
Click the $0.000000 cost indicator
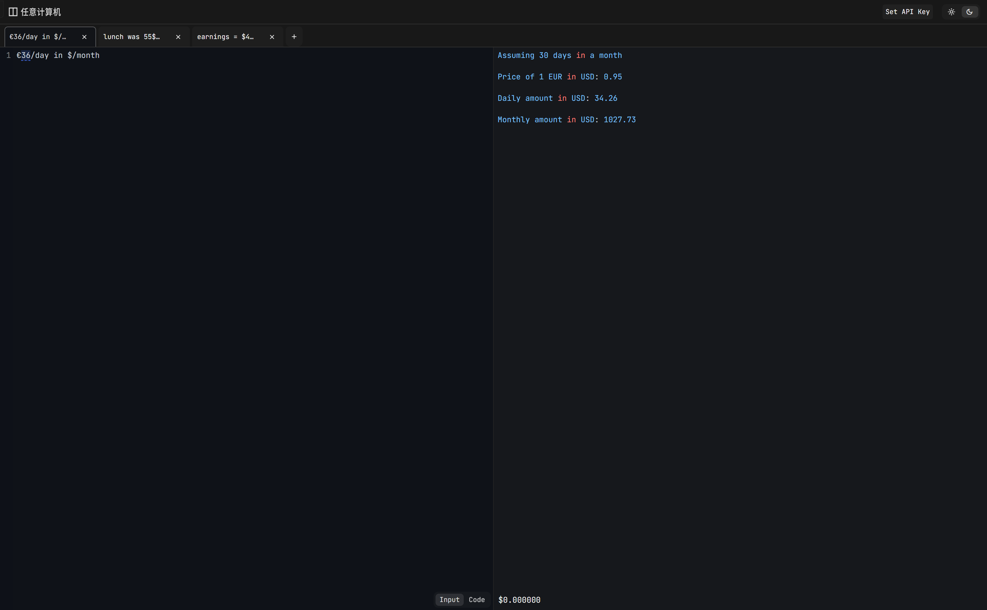pos(519,600)
